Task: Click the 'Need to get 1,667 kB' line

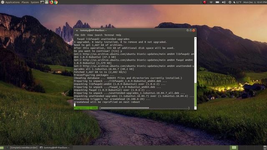Action: 98,45
